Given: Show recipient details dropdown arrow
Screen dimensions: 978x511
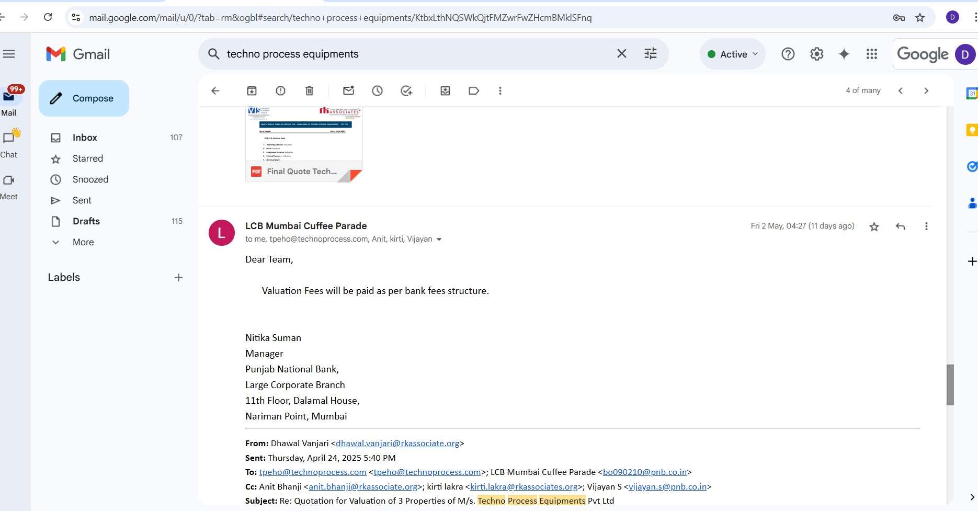Looking at the screenshot, I should click(439, 240).
